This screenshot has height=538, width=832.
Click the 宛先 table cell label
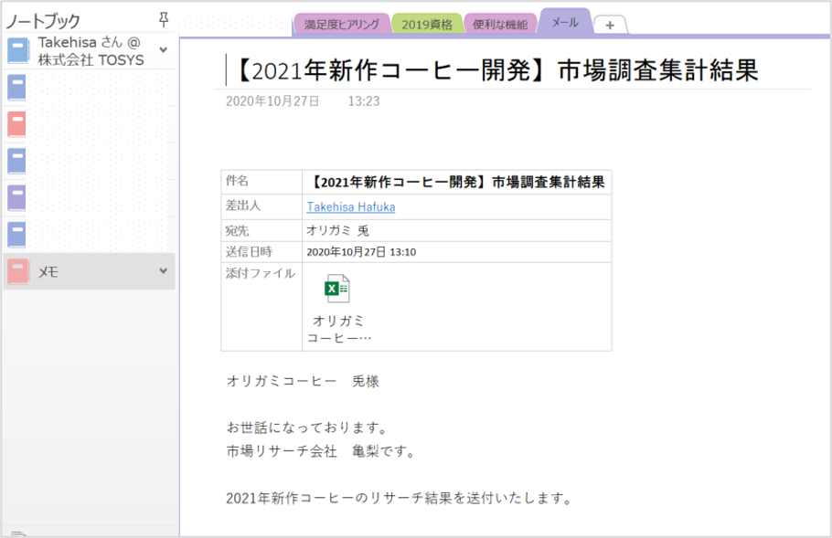pyautogui.click(x=237, y=230)
